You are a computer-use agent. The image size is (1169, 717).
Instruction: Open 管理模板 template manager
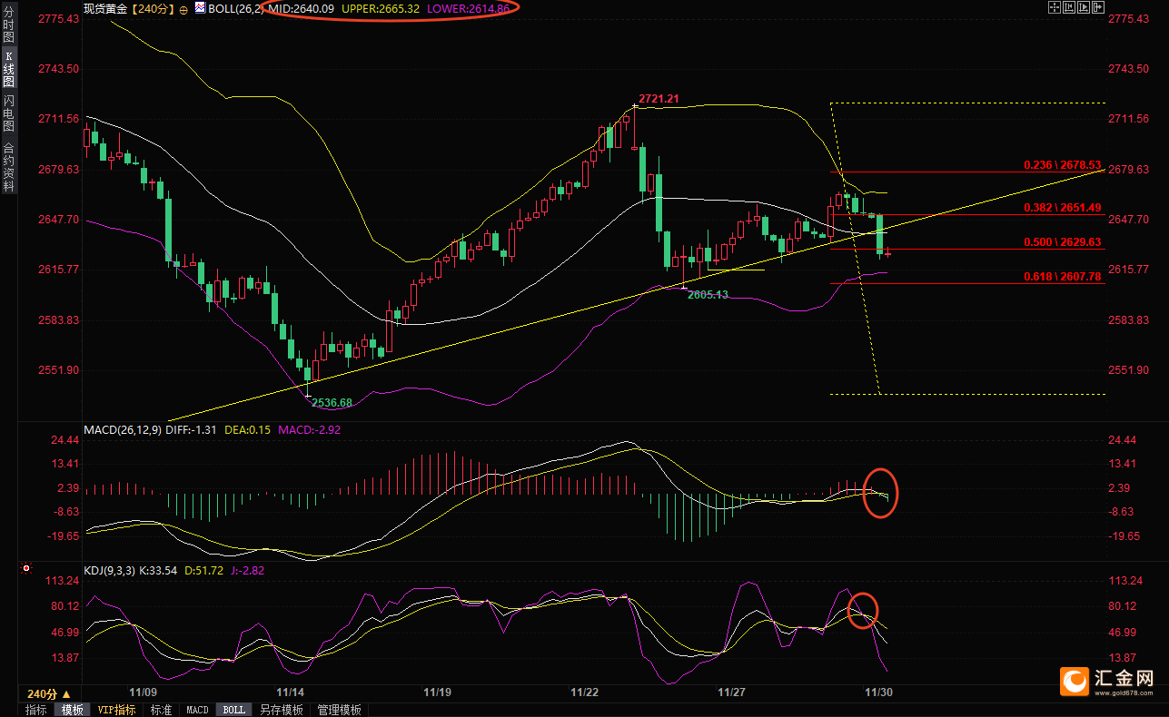tap(339, 710)
